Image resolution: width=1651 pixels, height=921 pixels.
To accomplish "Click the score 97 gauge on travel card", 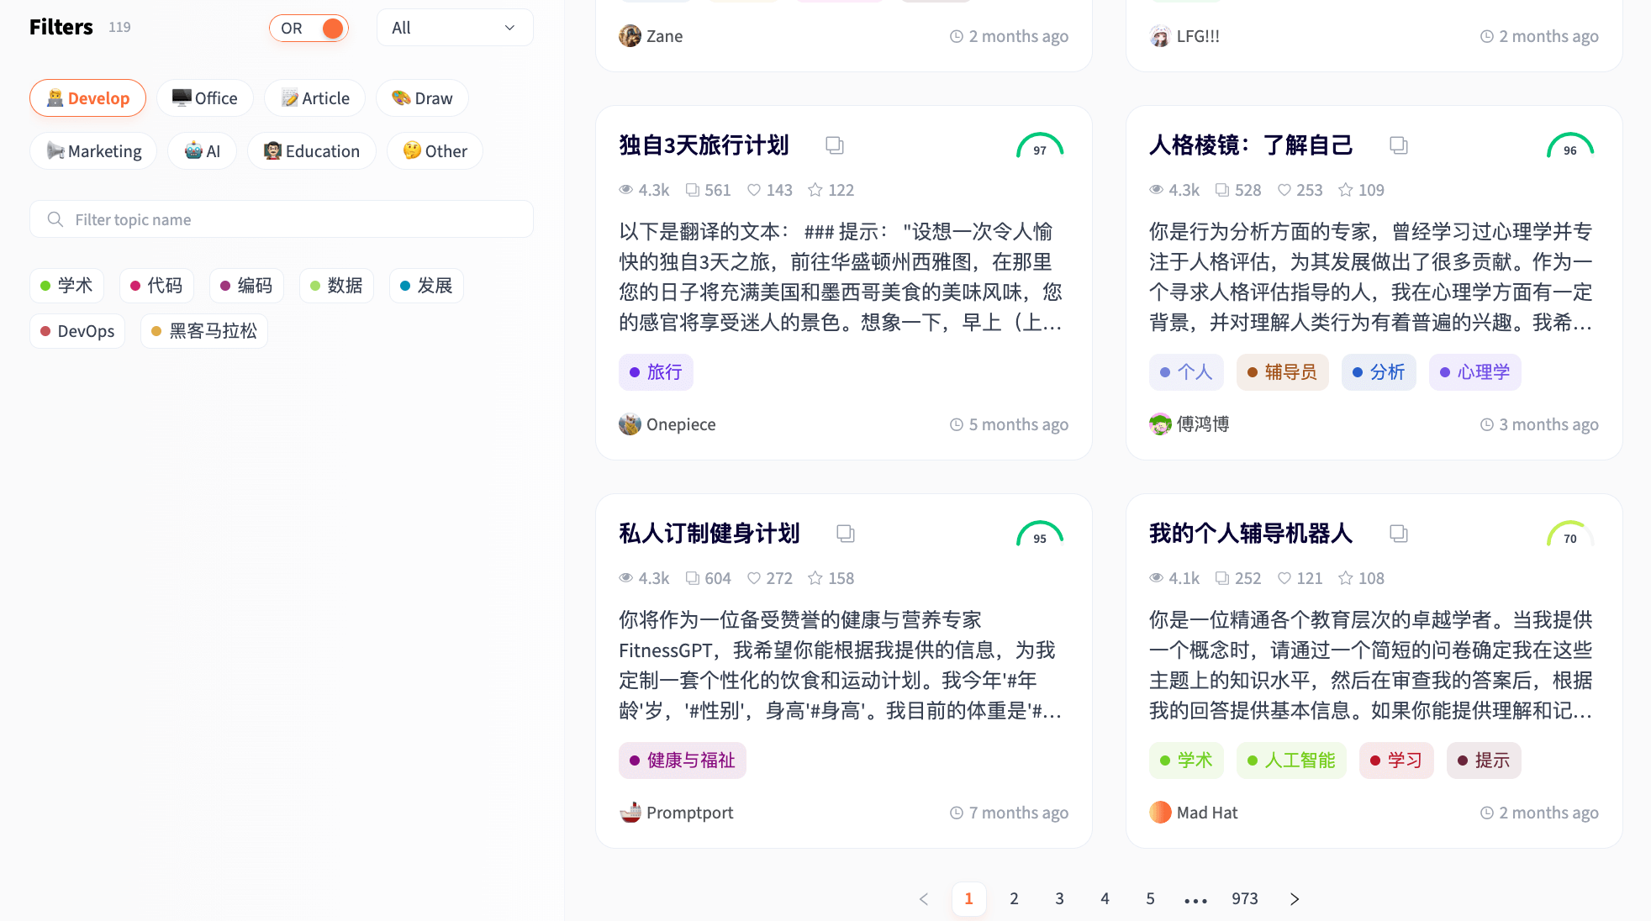I will pyautogui.click(x=1040, y=146).
